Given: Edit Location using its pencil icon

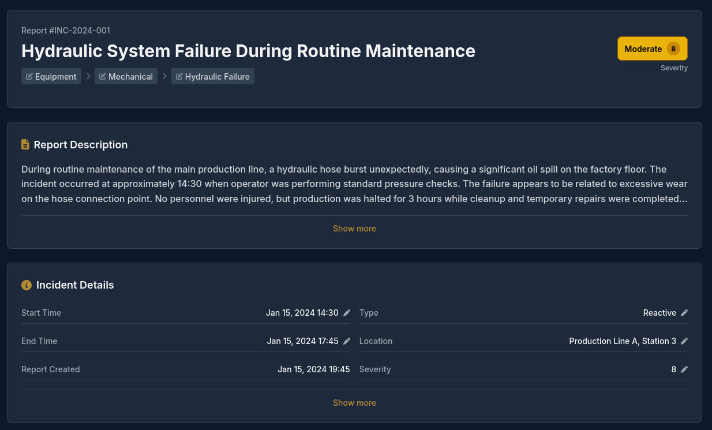Looking at the screenshot, I should (684, 341).
